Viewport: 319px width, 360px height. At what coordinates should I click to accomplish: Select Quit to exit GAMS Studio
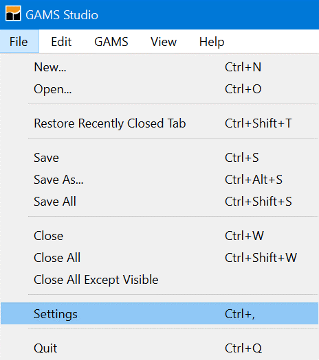pos(159,348)
